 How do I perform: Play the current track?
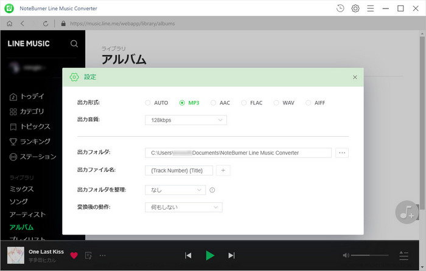[x=210, y=255]
